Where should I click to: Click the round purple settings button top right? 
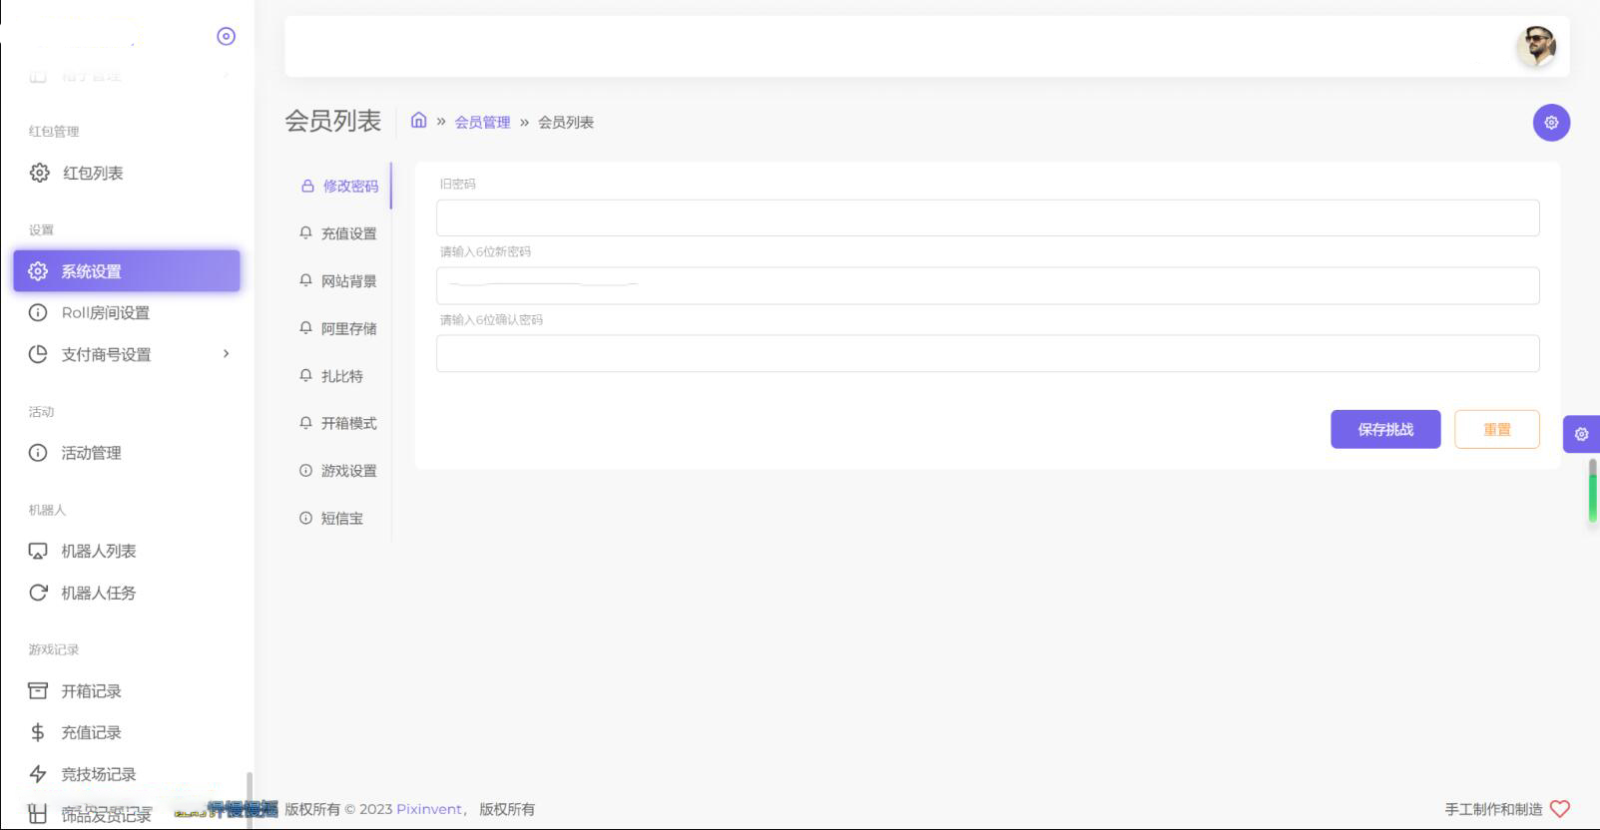[1551, 123]
